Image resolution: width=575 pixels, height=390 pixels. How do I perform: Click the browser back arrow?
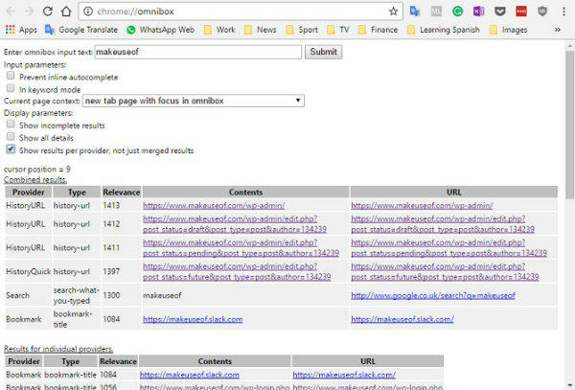[x=11, y=11]
